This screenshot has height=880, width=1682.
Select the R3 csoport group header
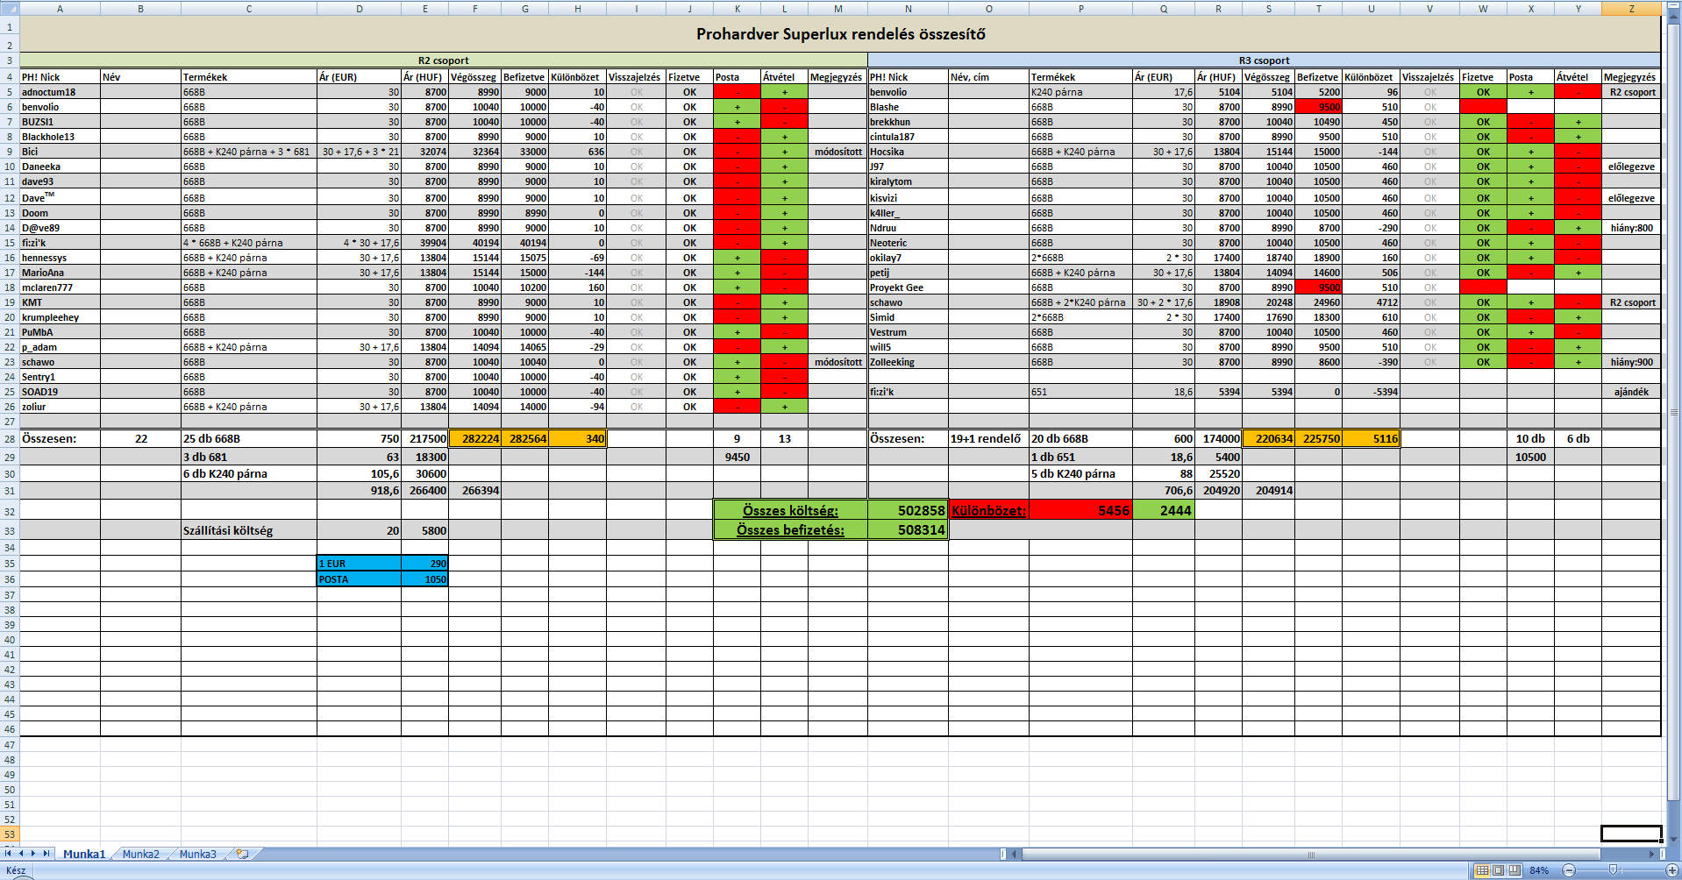tap(1264, 60)
